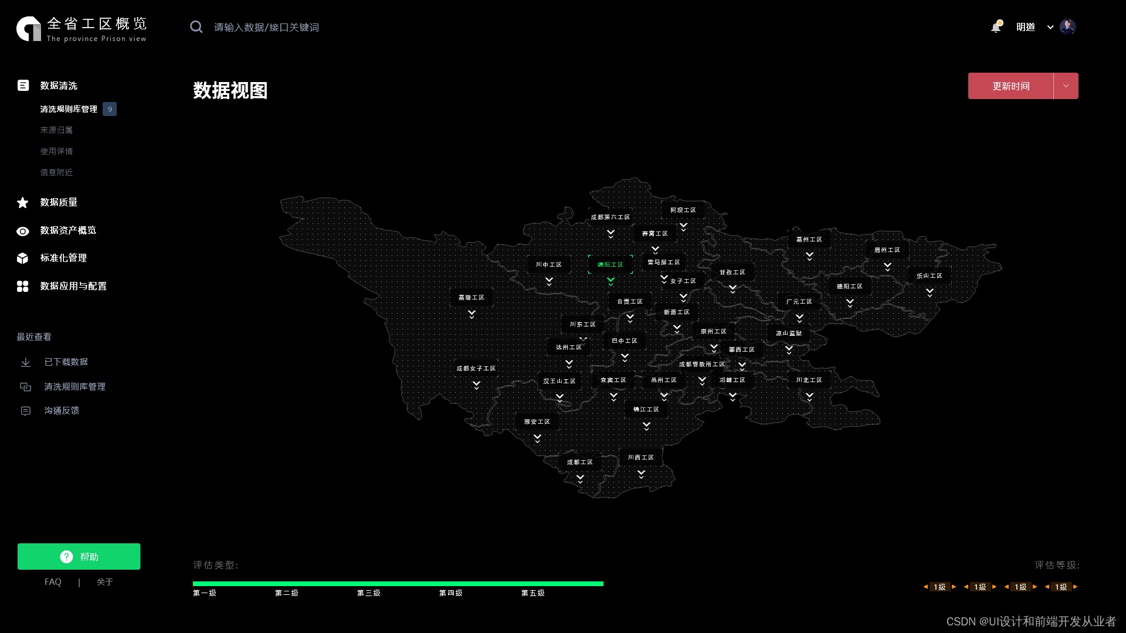Click the user avatar picture

coord(1067,27)
